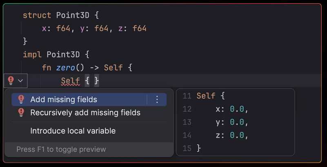Click the z field in struct definition

pos(120,29)
